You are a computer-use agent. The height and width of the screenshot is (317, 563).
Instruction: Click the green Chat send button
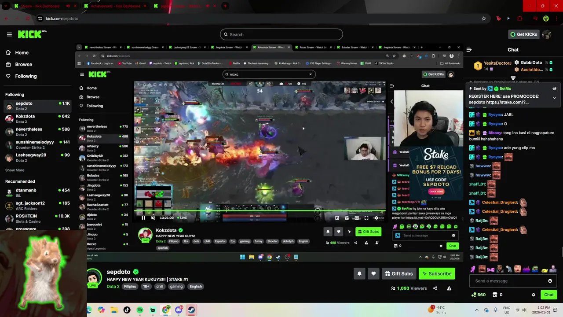click(549, 295)
